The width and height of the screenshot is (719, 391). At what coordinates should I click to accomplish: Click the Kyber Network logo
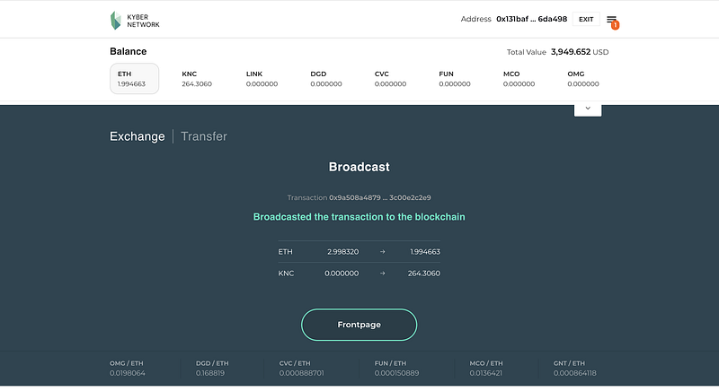tap(135, 21)
